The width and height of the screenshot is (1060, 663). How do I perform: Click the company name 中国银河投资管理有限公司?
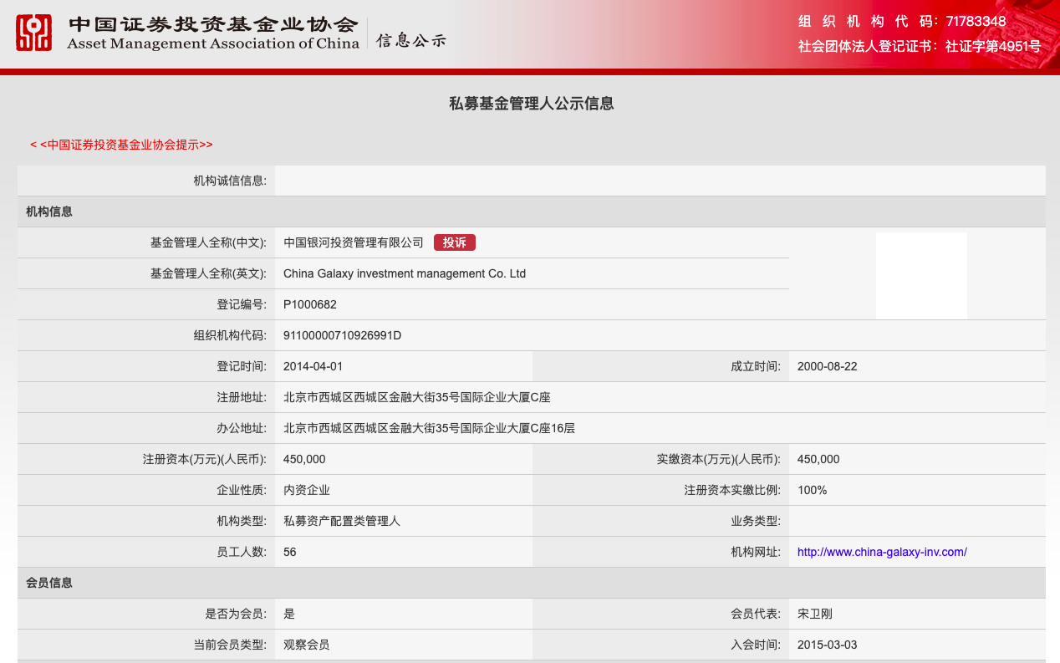(x=354, y=242)
